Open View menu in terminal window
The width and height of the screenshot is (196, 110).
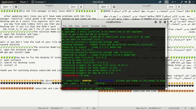pyautogui.click(x=77, y=26)
